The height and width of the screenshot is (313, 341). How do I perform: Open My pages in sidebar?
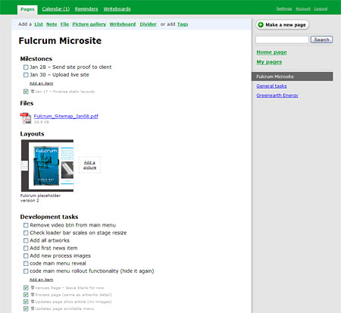click(x=269, y=62)
